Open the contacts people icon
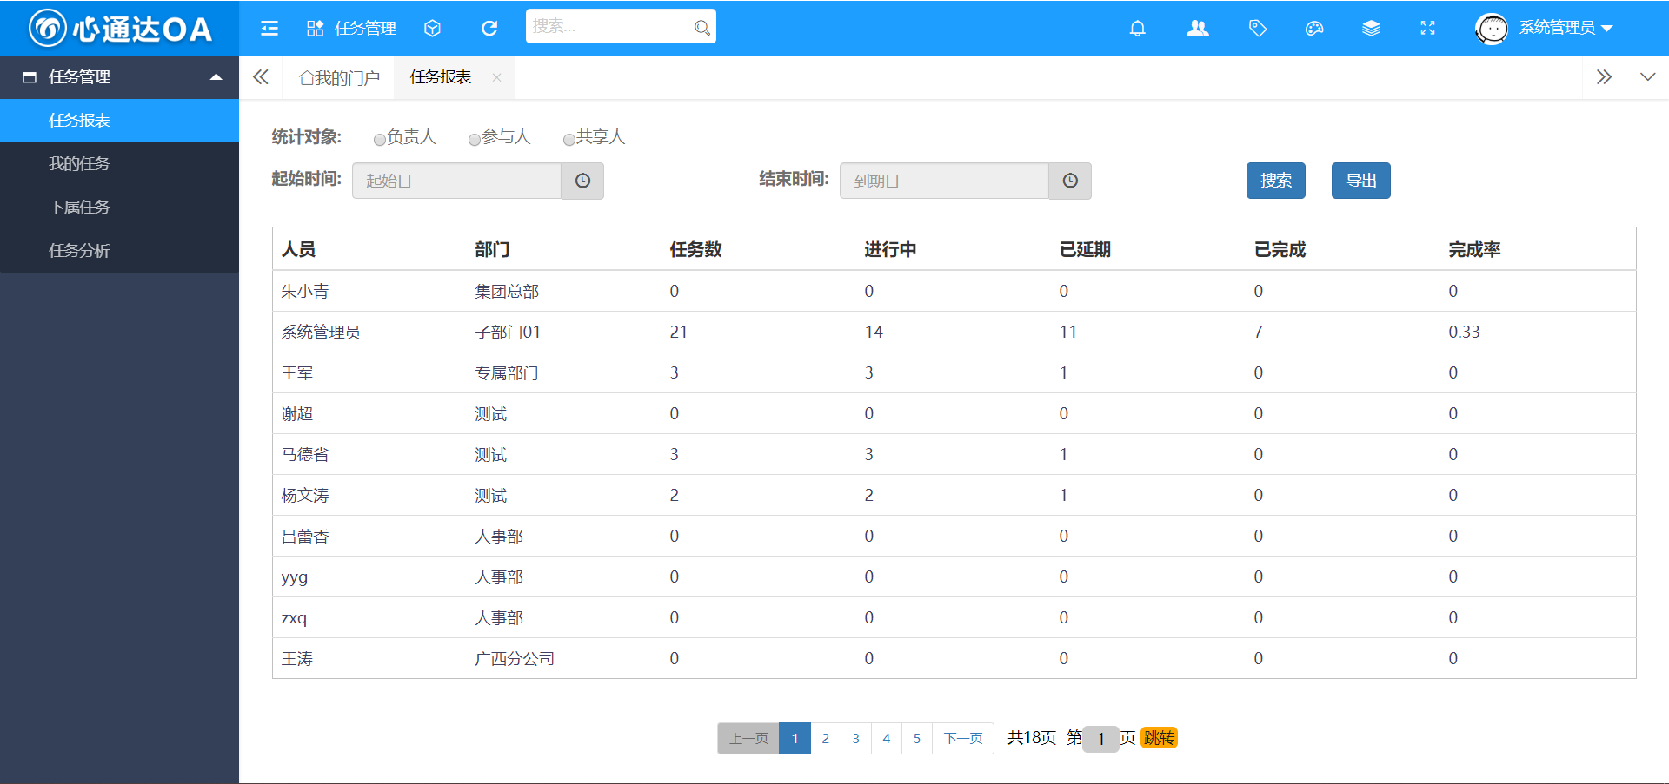The image size is (1669, 784). pyautogui.click(x=1198, y=29)
